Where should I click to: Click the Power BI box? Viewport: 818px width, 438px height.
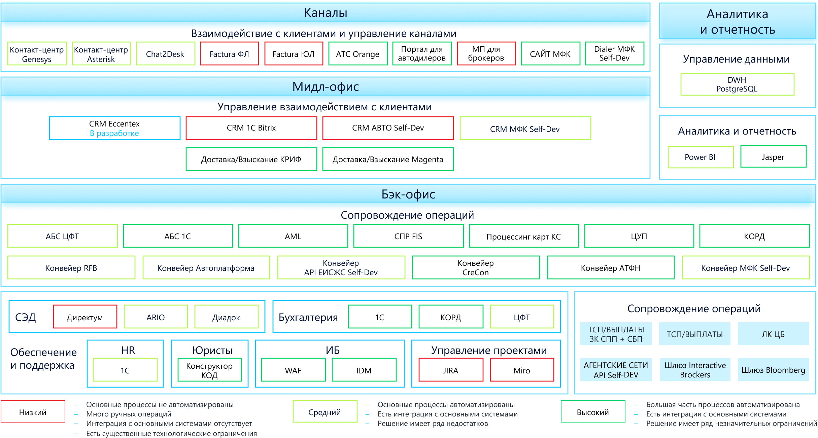click(x=701, y=157)
